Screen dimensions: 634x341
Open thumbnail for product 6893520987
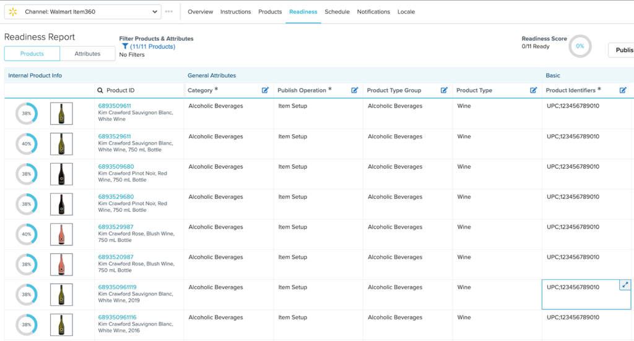61,264
